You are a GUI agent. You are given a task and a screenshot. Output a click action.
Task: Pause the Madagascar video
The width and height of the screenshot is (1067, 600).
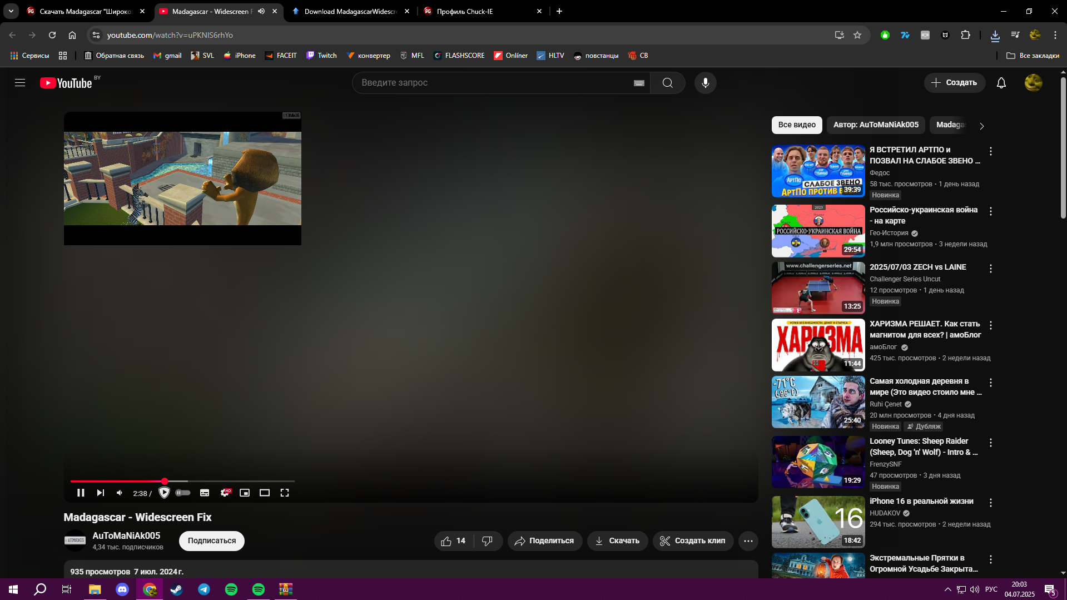[81, 493]
